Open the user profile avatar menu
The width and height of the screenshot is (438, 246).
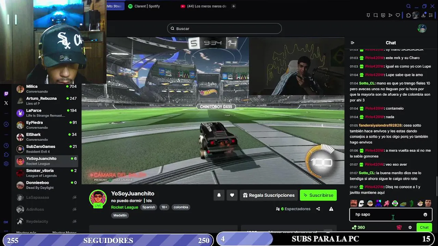pyautogui.click(x=422, y=28)
